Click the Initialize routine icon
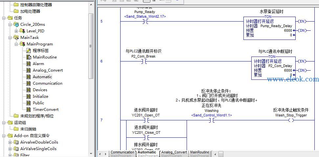 29,96
